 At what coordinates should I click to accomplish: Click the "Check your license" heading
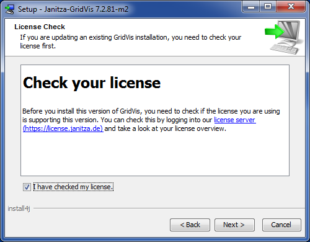(92, 83)
